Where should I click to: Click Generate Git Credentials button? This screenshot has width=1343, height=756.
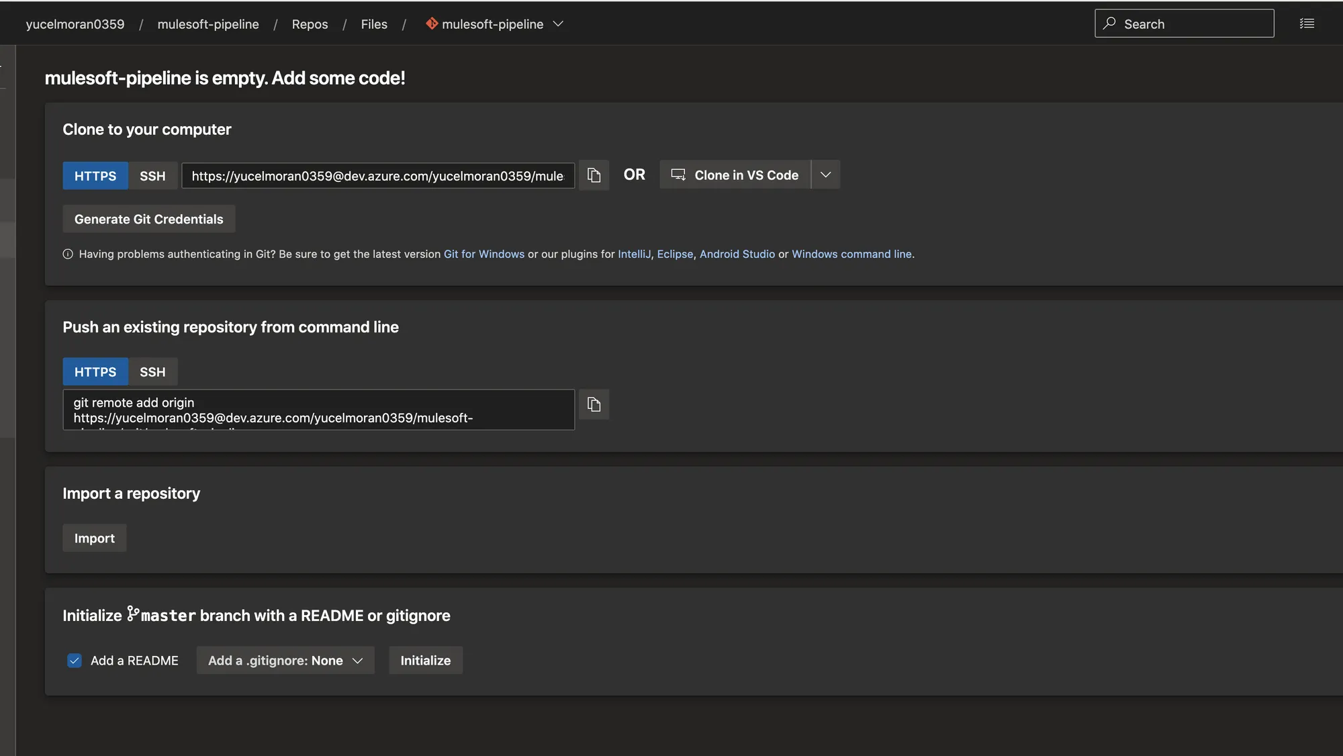[148, 219]
